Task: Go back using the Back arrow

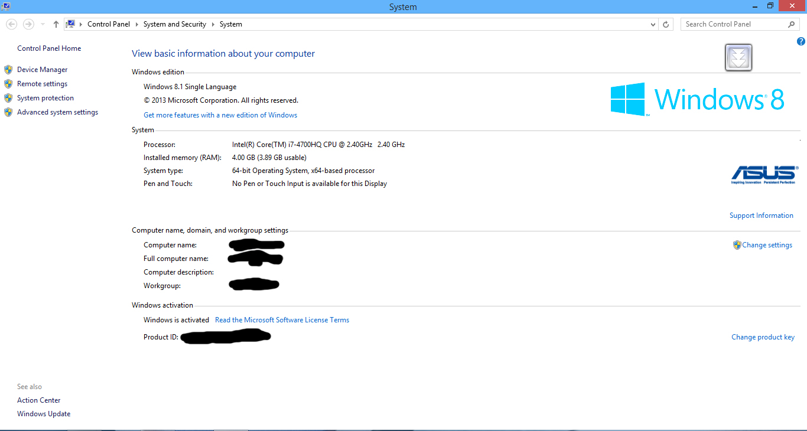Action: point(11,24)
